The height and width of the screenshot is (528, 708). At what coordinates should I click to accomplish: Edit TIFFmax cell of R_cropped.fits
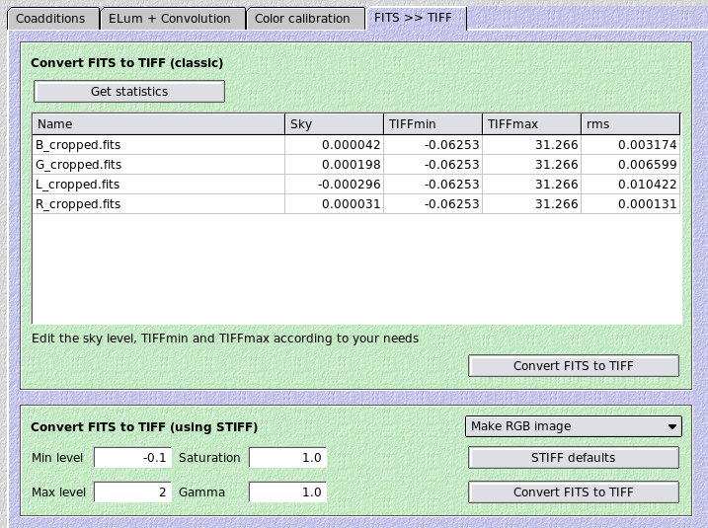click(x=531, y=204)
